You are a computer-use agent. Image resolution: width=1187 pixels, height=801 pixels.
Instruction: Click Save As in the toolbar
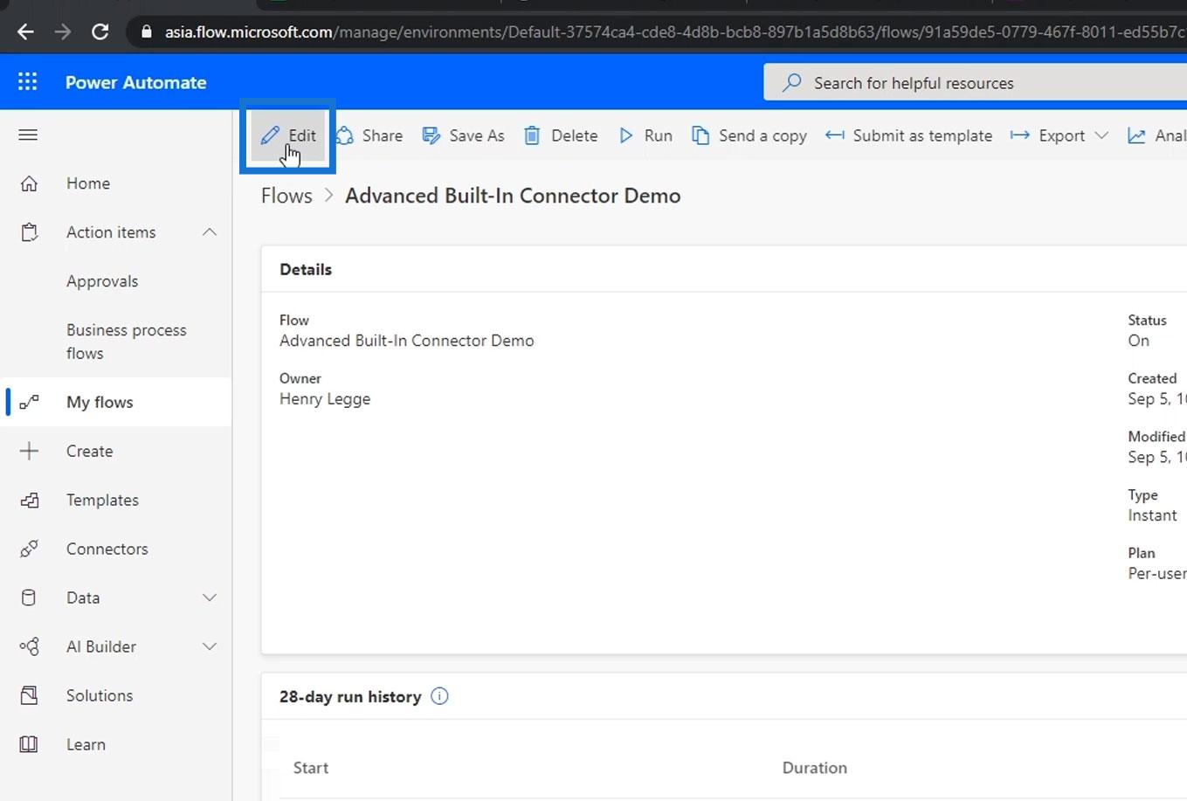pos(464,135)
